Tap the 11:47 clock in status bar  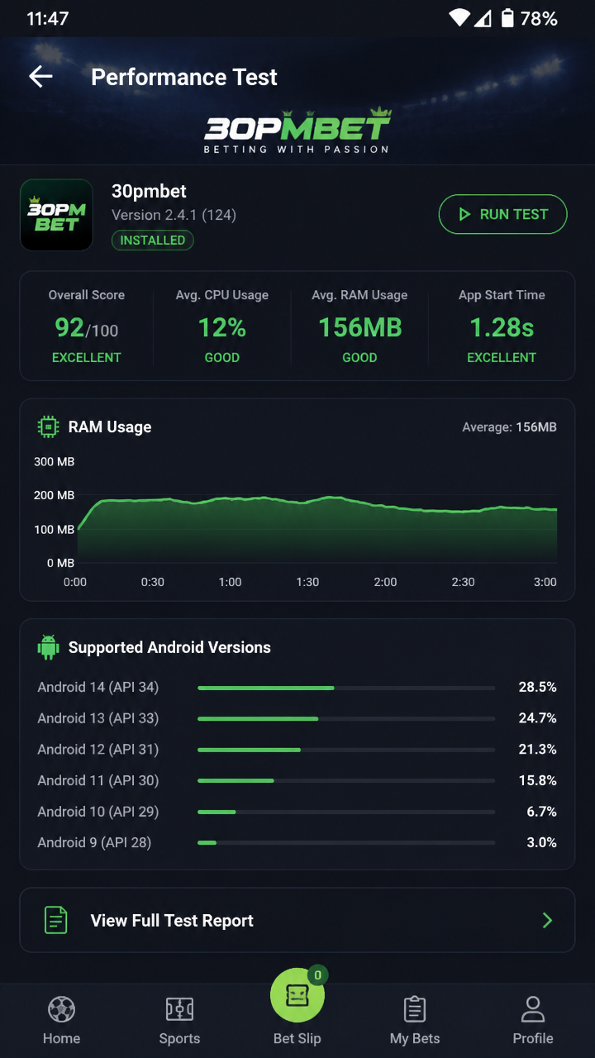[48, 18]
